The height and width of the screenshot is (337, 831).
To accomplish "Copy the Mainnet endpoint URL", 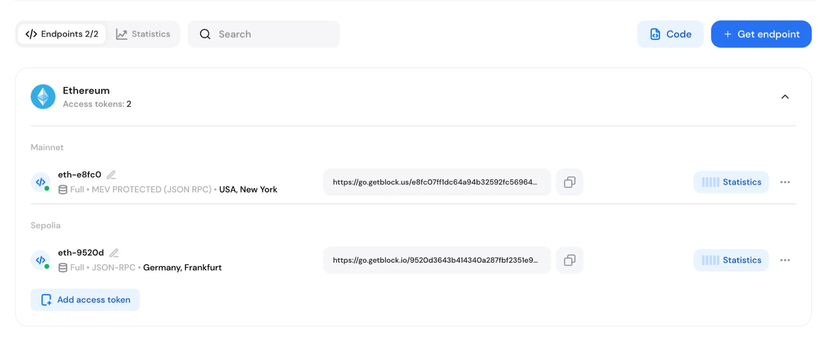I will (x=569, y=182).
